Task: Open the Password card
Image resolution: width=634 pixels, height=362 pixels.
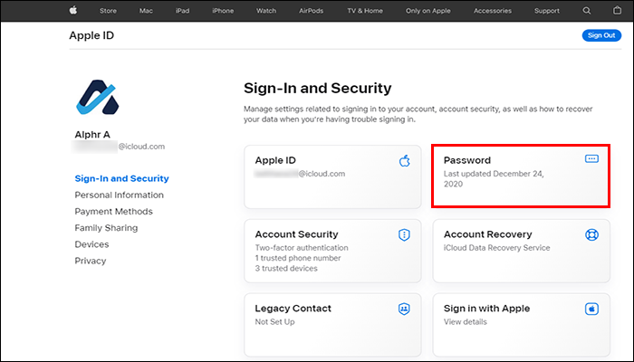Action: pos(519,174)
